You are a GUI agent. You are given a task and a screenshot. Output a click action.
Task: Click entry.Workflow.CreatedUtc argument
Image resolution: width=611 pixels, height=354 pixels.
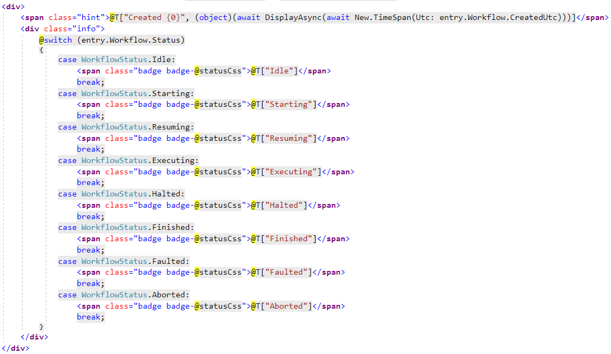pos(498,17)
